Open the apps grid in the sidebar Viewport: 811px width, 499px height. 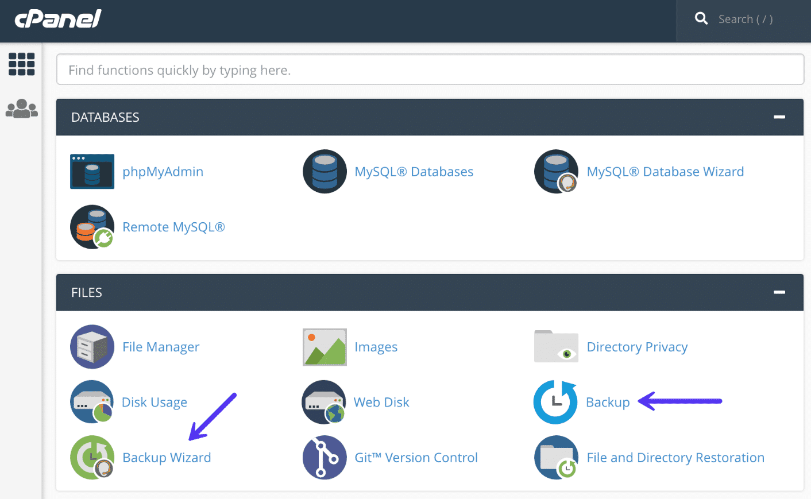click(x=21, y=64)
